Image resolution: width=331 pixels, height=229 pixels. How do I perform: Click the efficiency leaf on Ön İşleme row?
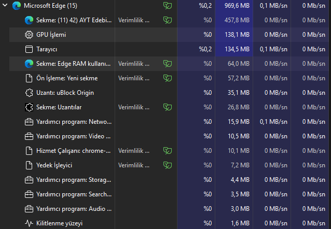(x=167, y=78)
